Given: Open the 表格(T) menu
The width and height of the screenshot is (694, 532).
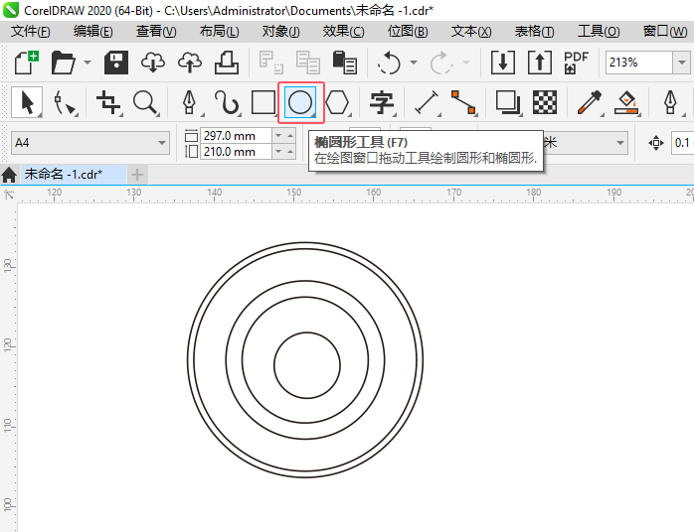Looking at the screenshot, I should pos(534,32).
